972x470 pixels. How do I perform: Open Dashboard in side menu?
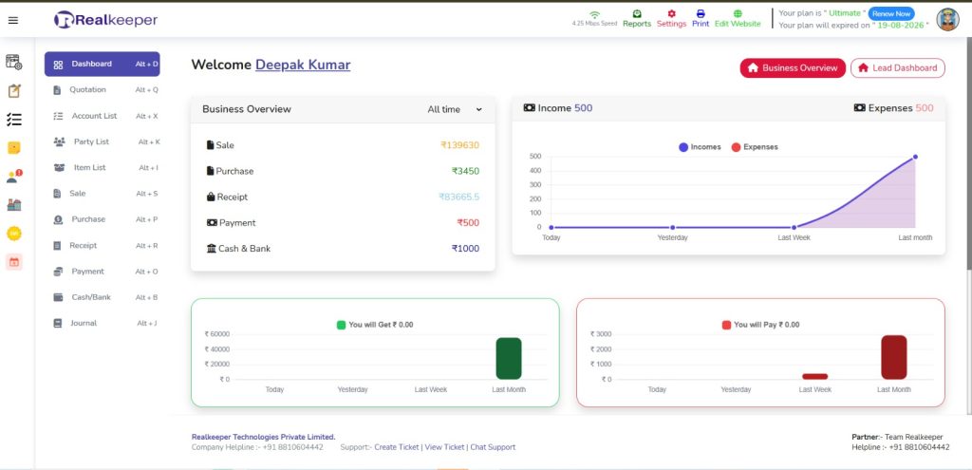click(x=103, y=64)
